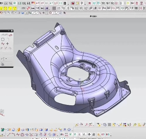146x139 pixels.
Task: Select the line tool in bottom curve toolbar
Action: pos(9,134)
